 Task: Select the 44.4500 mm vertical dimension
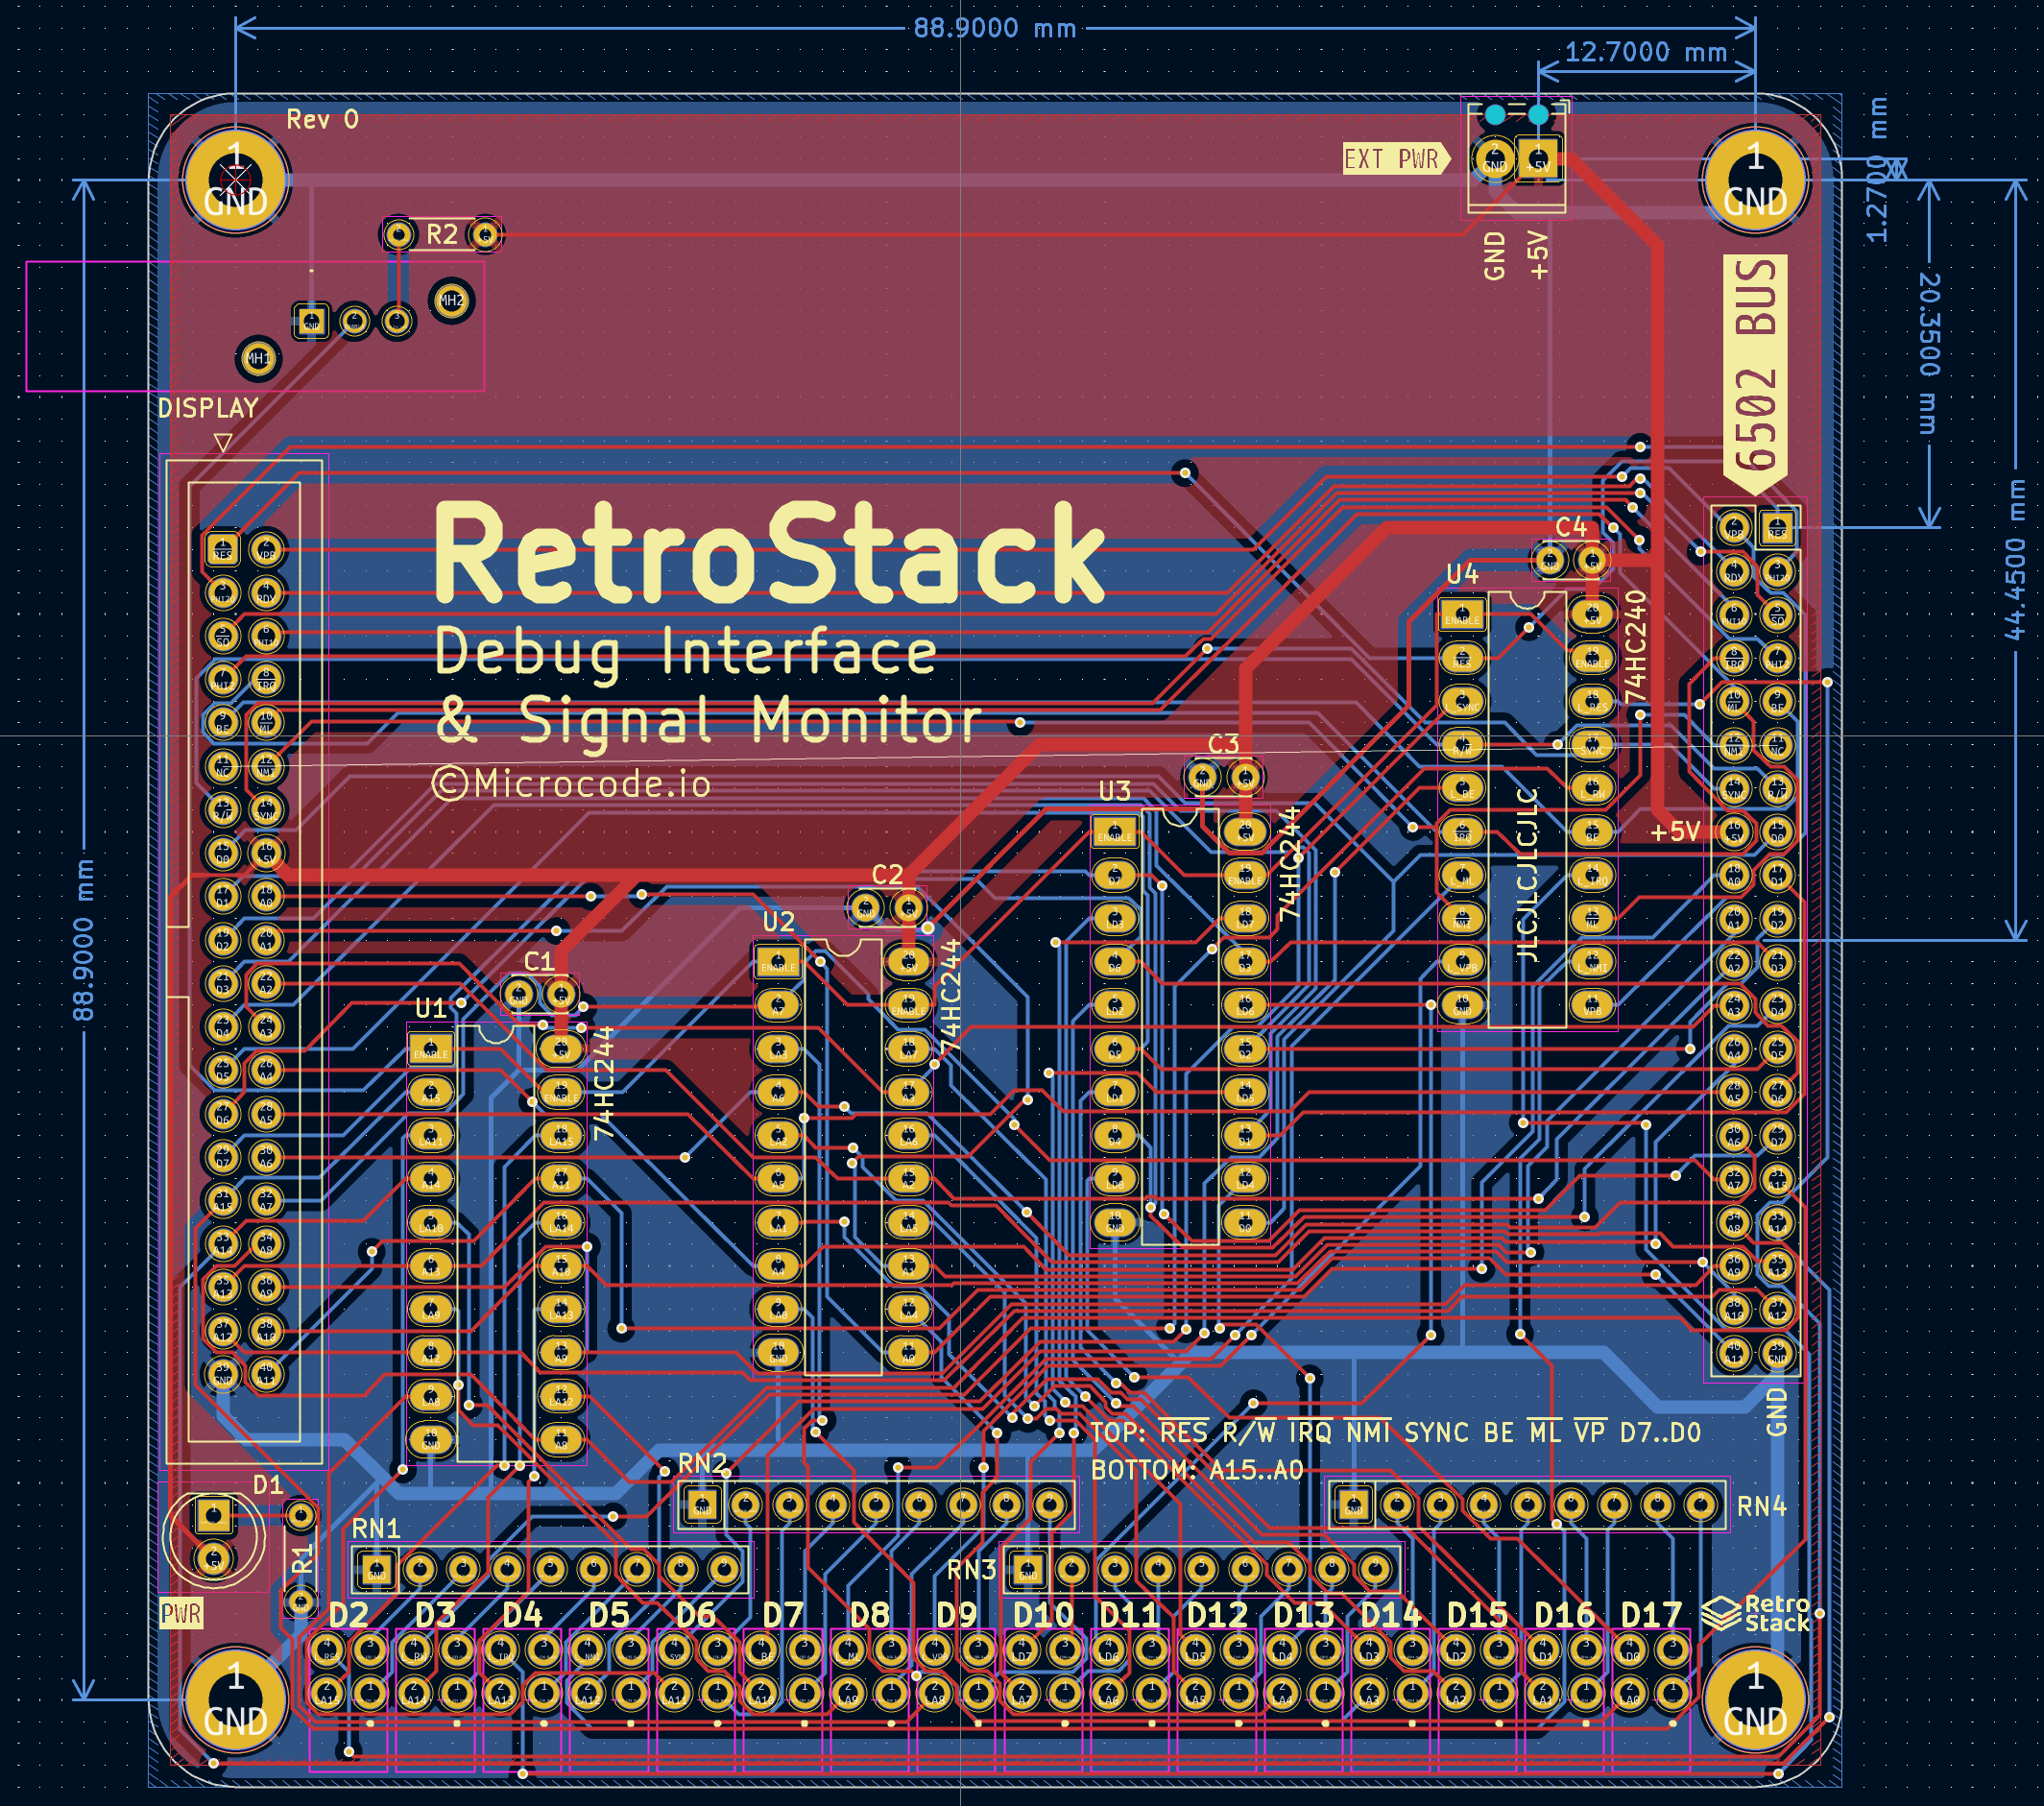tap(2015, 560)
